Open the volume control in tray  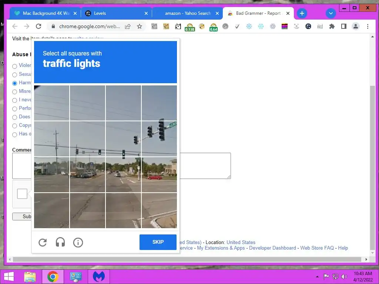(x=344, y=277)
